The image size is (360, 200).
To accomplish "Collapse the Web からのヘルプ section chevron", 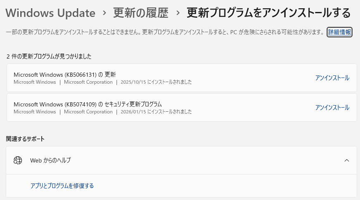I will pos(347,160).
